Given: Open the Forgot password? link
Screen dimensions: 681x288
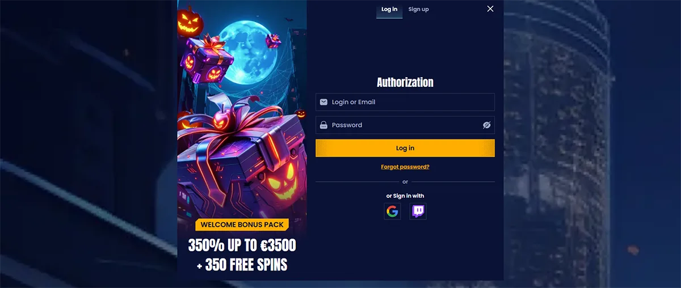Looking at the screenshot, I should [405, 167].
